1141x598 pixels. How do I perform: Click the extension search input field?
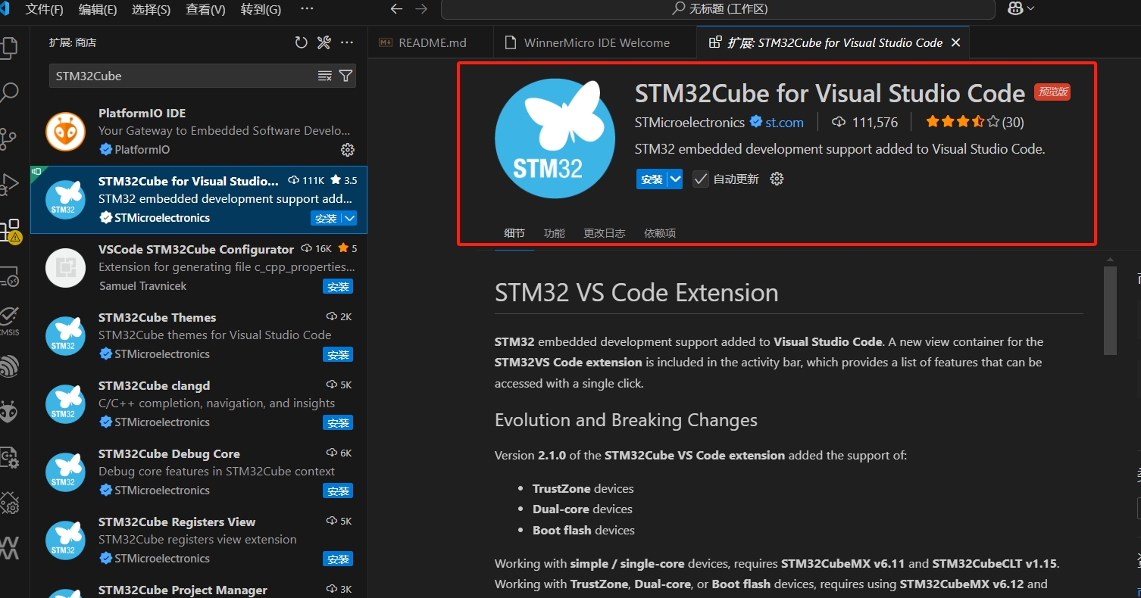point(183,76)
